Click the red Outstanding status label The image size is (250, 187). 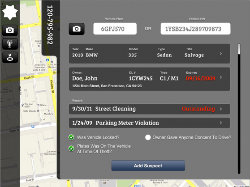(x=198, y=109)
